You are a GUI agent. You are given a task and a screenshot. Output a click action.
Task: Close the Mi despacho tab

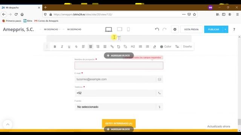click(x=39, y=7)
